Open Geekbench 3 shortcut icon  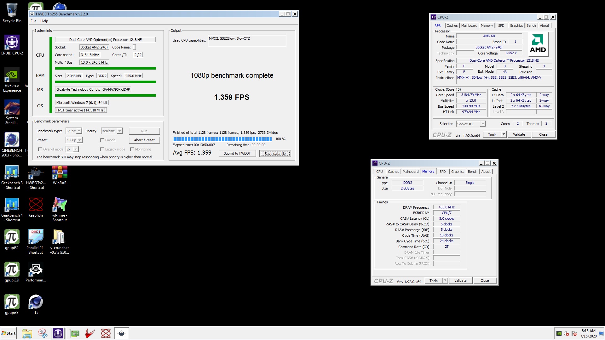(x=12, y=177)
